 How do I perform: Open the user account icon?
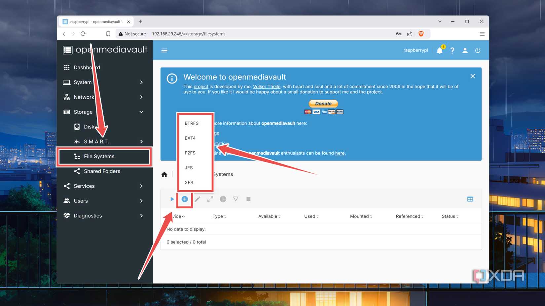tap(465, 50)
